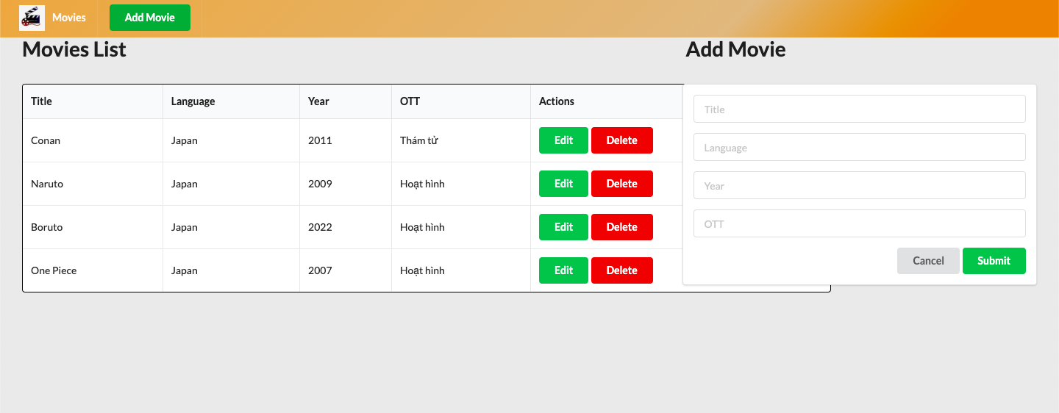This screenshot has height=413, width=1059.
Task: Open the Movies menu item
Action: [x=68, y=18]
